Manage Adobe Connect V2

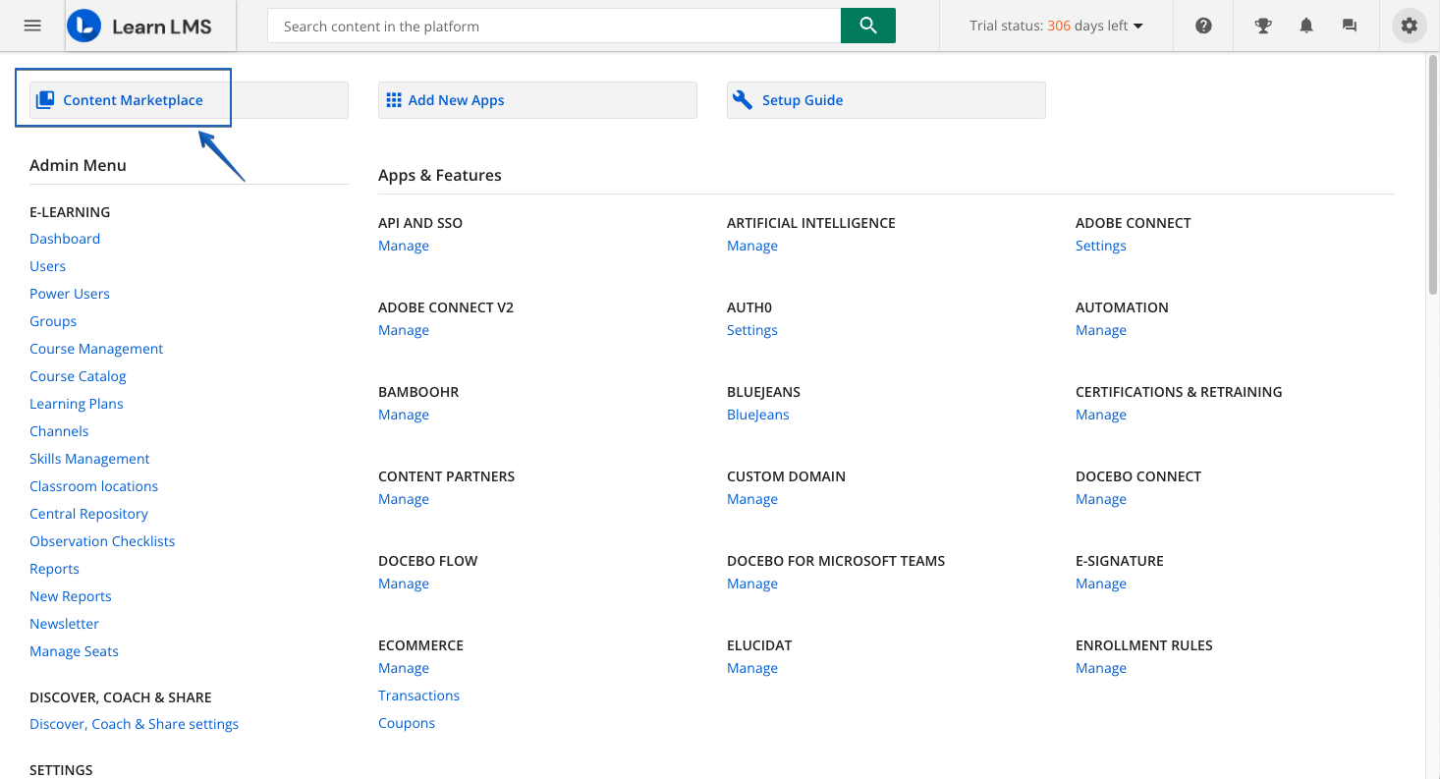click(404, 330)
